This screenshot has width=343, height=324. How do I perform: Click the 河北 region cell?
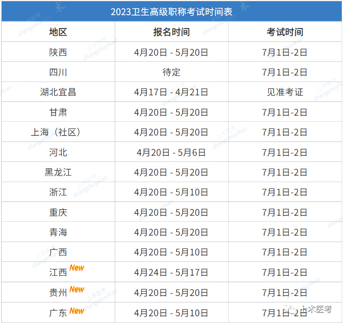click(x=58, y=152)
